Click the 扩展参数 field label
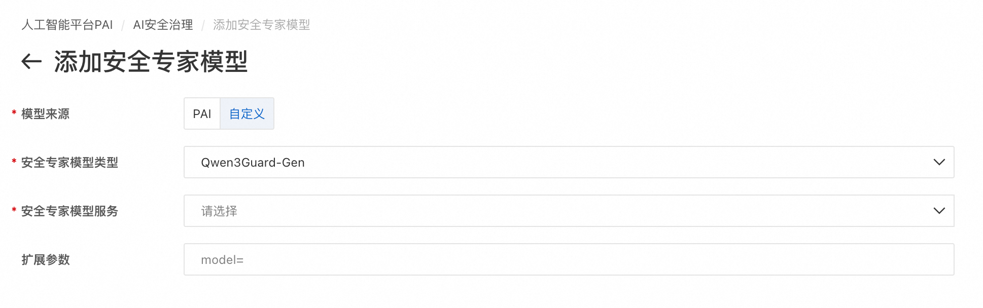Image resolution: width=983 pixels, height=308 pixels. click(46, 260)
